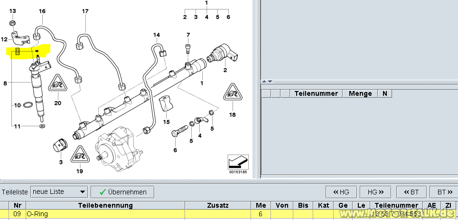Click warning triangle labeled 20
The height and width of the screenshot is (220, 458).
pos(57,84)
